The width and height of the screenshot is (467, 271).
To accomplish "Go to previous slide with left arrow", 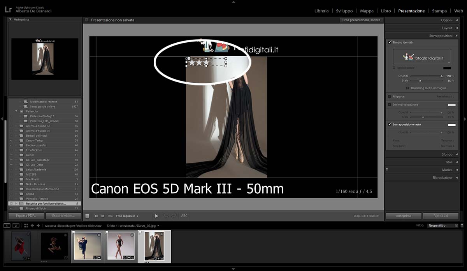I will tap(96, 216).
